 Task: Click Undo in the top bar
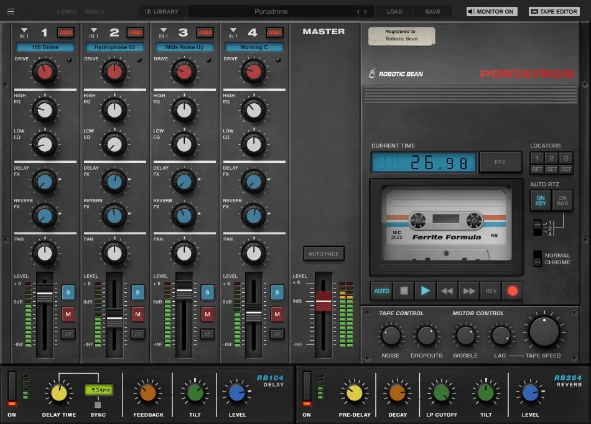pos(67,12)
